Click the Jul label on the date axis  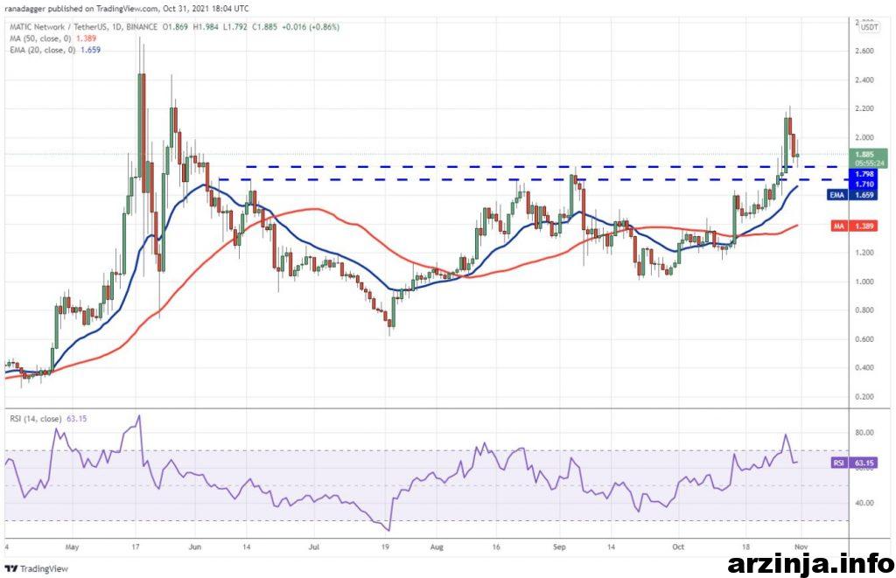click(x=312, y=547)
